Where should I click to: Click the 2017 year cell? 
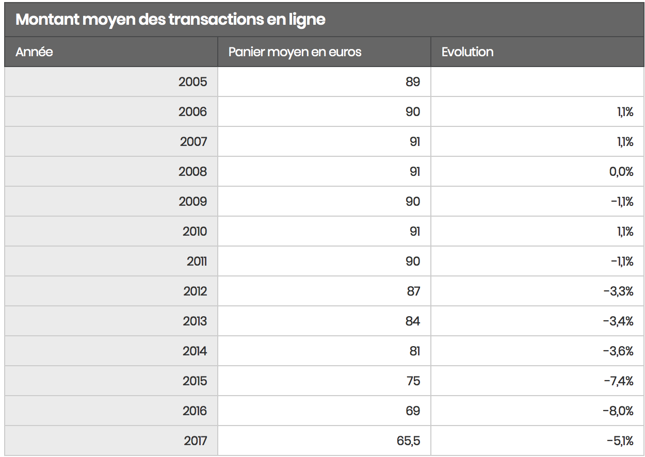point(111,440)
